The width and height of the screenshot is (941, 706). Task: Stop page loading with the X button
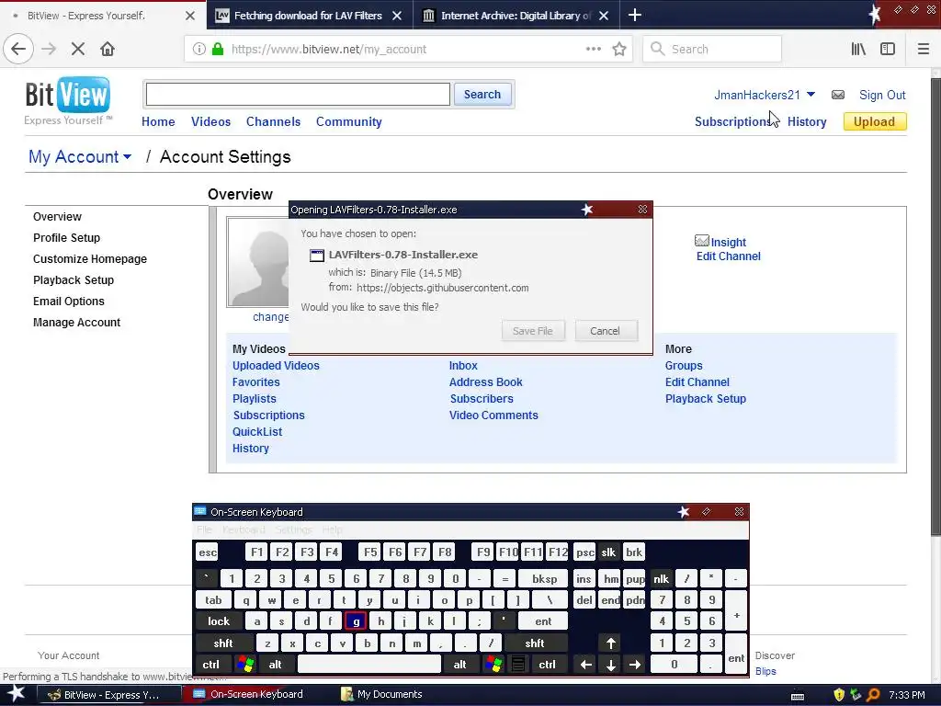click(x=78, y=49)
